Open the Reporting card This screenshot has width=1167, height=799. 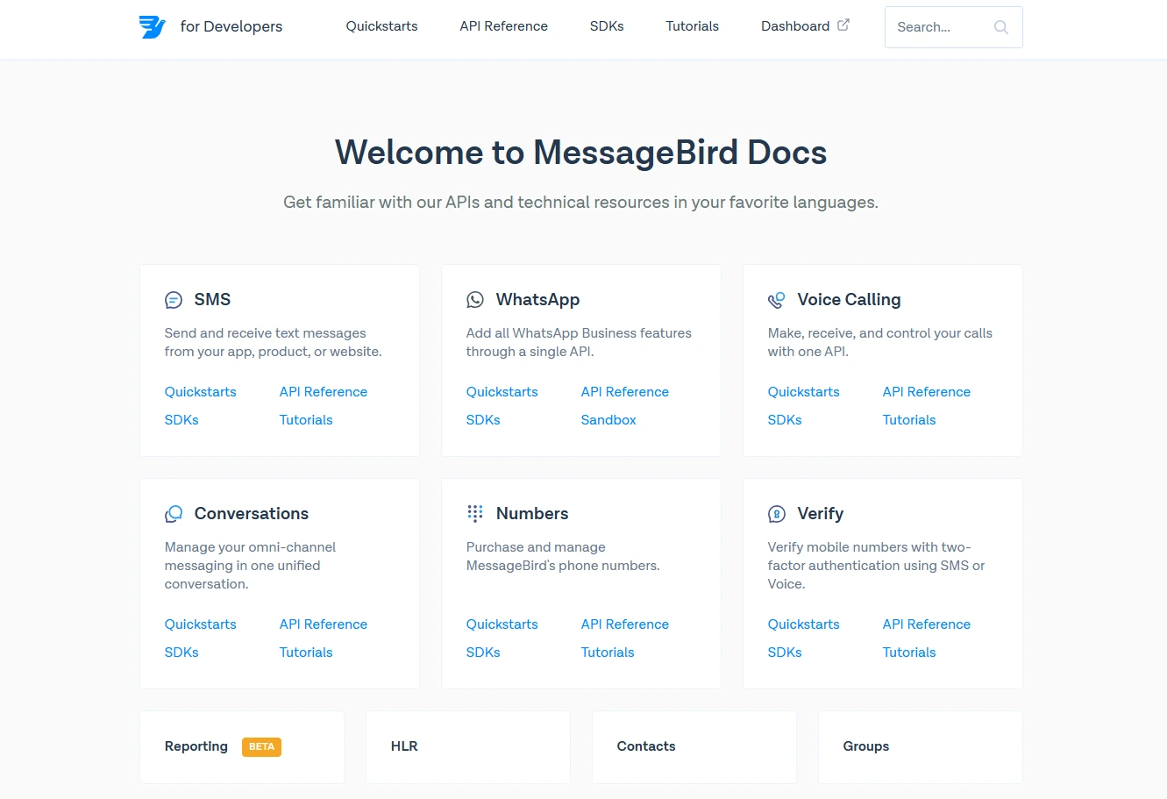(242, 747)
